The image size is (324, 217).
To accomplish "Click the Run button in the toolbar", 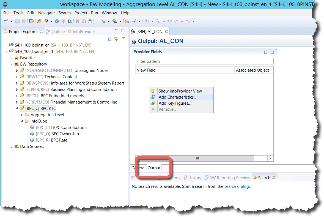I will pyautogui.click(x=103, y=21).
